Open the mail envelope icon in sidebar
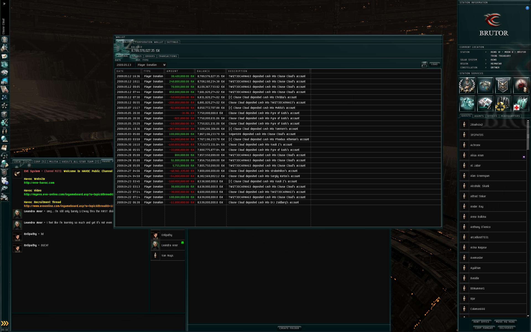This screenshot has height=332, width=531. tap(4, 56)
